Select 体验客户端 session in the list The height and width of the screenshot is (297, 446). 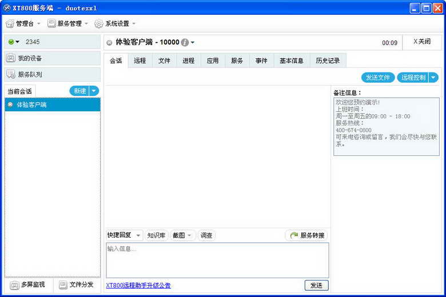[x=53, y=105]
